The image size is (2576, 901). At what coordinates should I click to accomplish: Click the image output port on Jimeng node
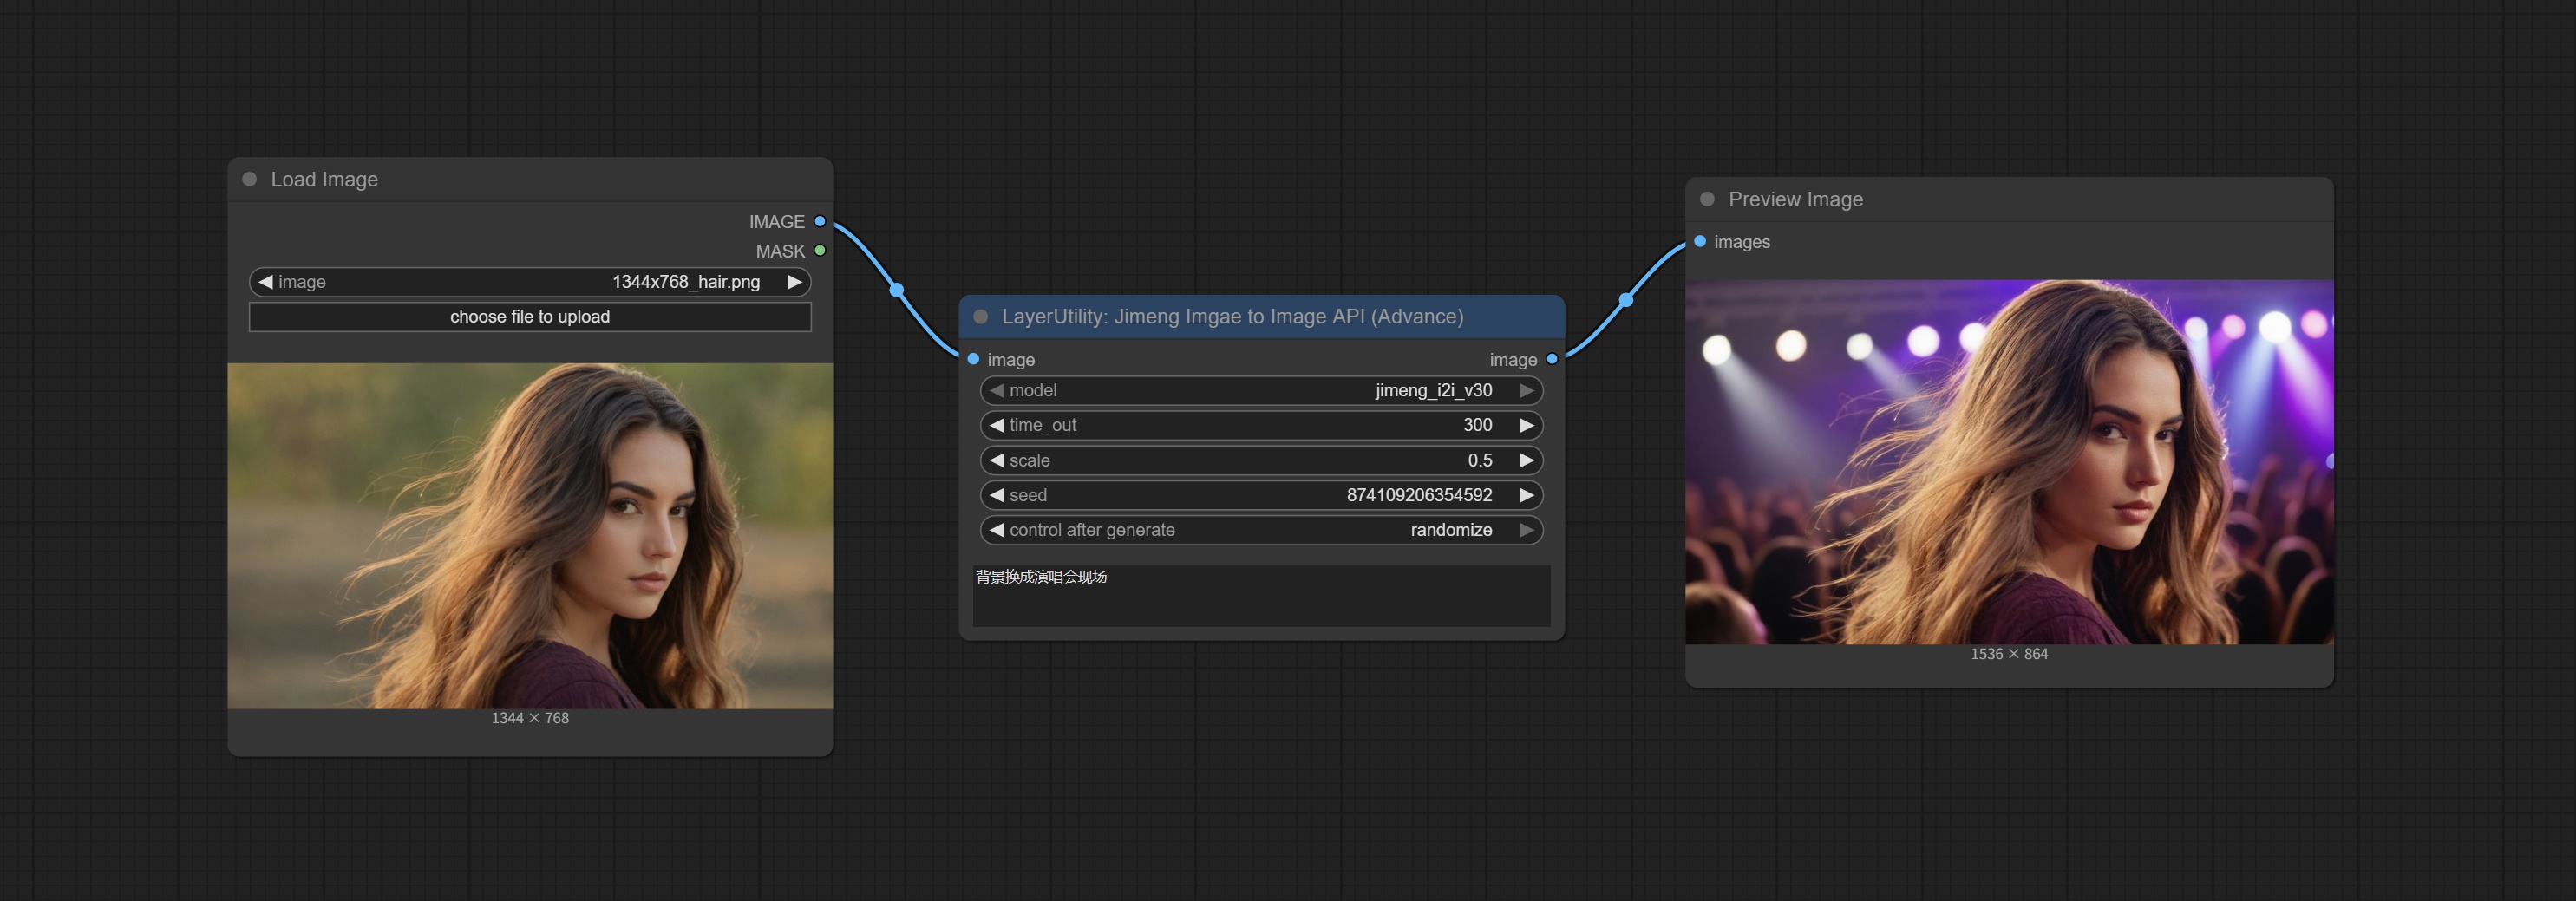tap(1552, 359)
